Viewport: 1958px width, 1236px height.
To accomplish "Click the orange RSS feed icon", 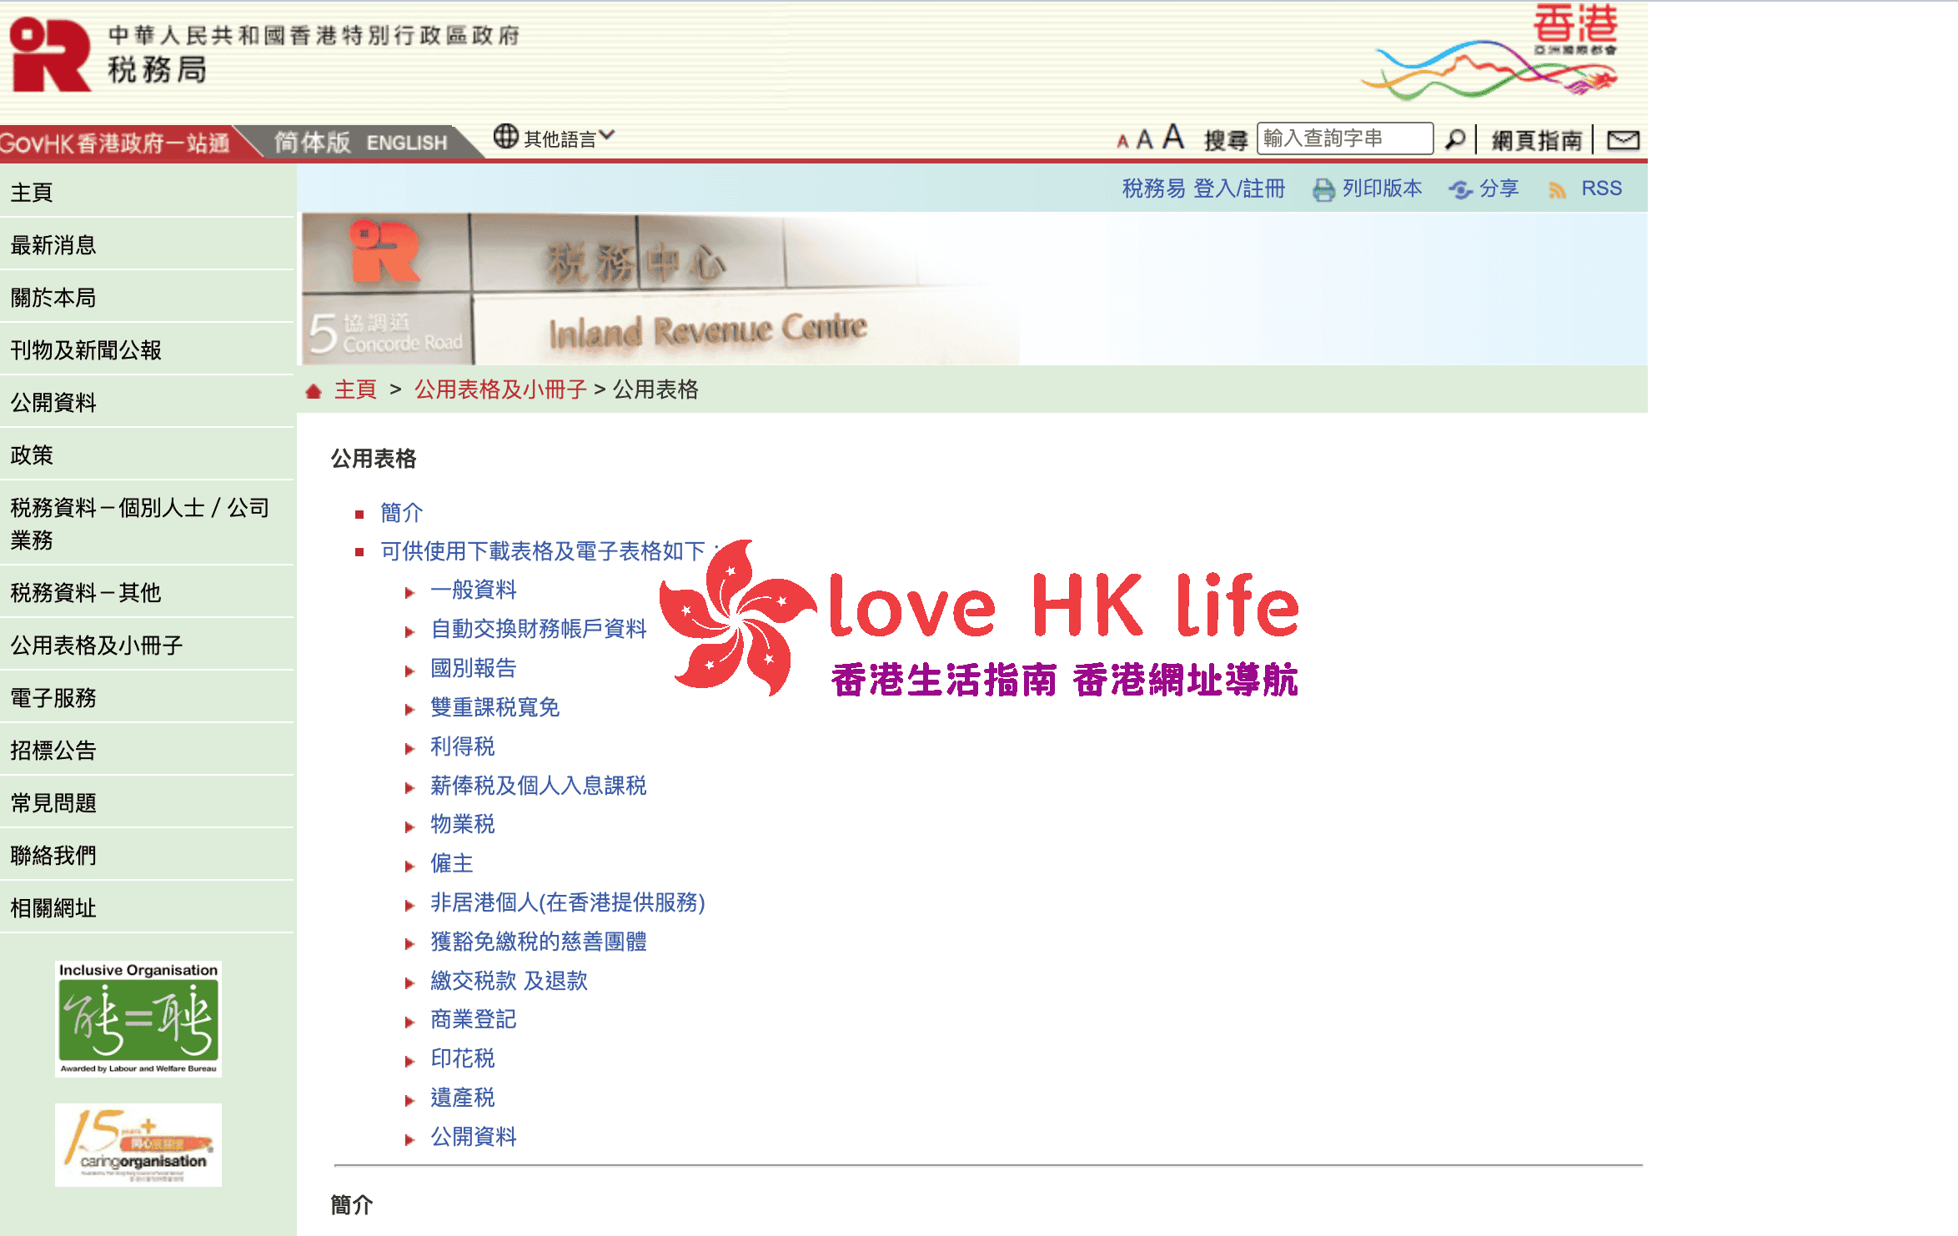I will [1556, 190].
